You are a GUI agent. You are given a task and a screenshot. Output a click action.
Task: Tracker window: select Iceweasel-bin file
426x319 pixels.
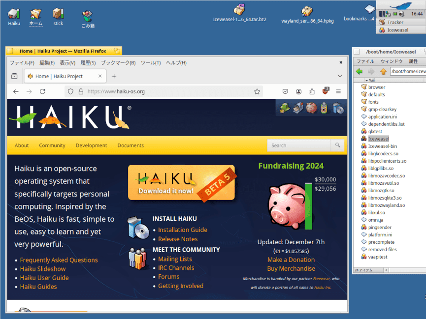tap(379, 146)
